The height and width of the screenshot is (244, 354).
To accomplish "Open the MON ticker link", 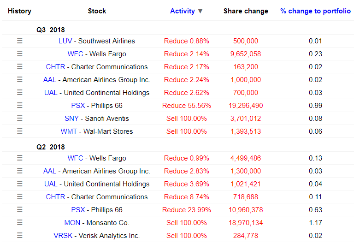I will coord(72,222).
